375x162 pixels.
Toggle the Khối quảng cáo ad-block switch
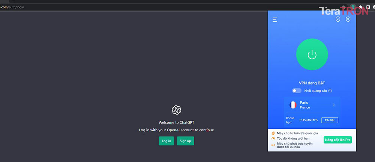297,91
